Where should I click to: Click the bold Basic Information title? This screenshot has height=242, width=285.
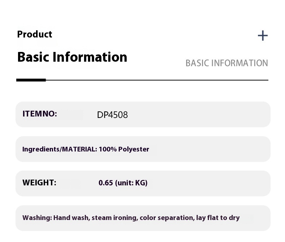point(72,57)
